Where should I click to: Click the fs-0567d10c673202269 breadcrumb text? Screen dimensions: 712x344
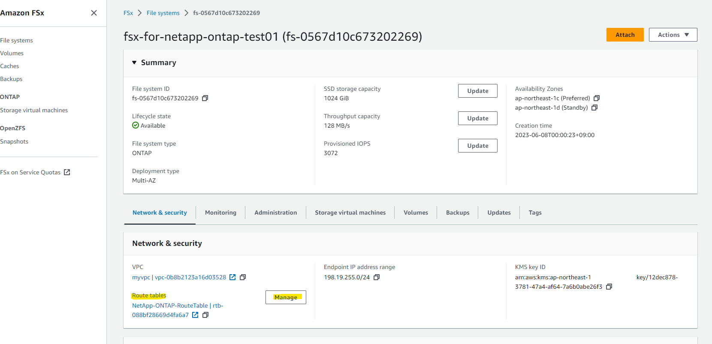tap(226, 13)
